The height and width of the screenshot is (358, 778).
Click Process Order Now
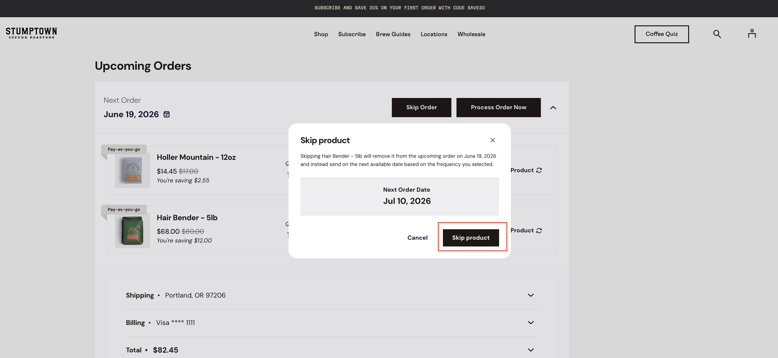(498, 108)
